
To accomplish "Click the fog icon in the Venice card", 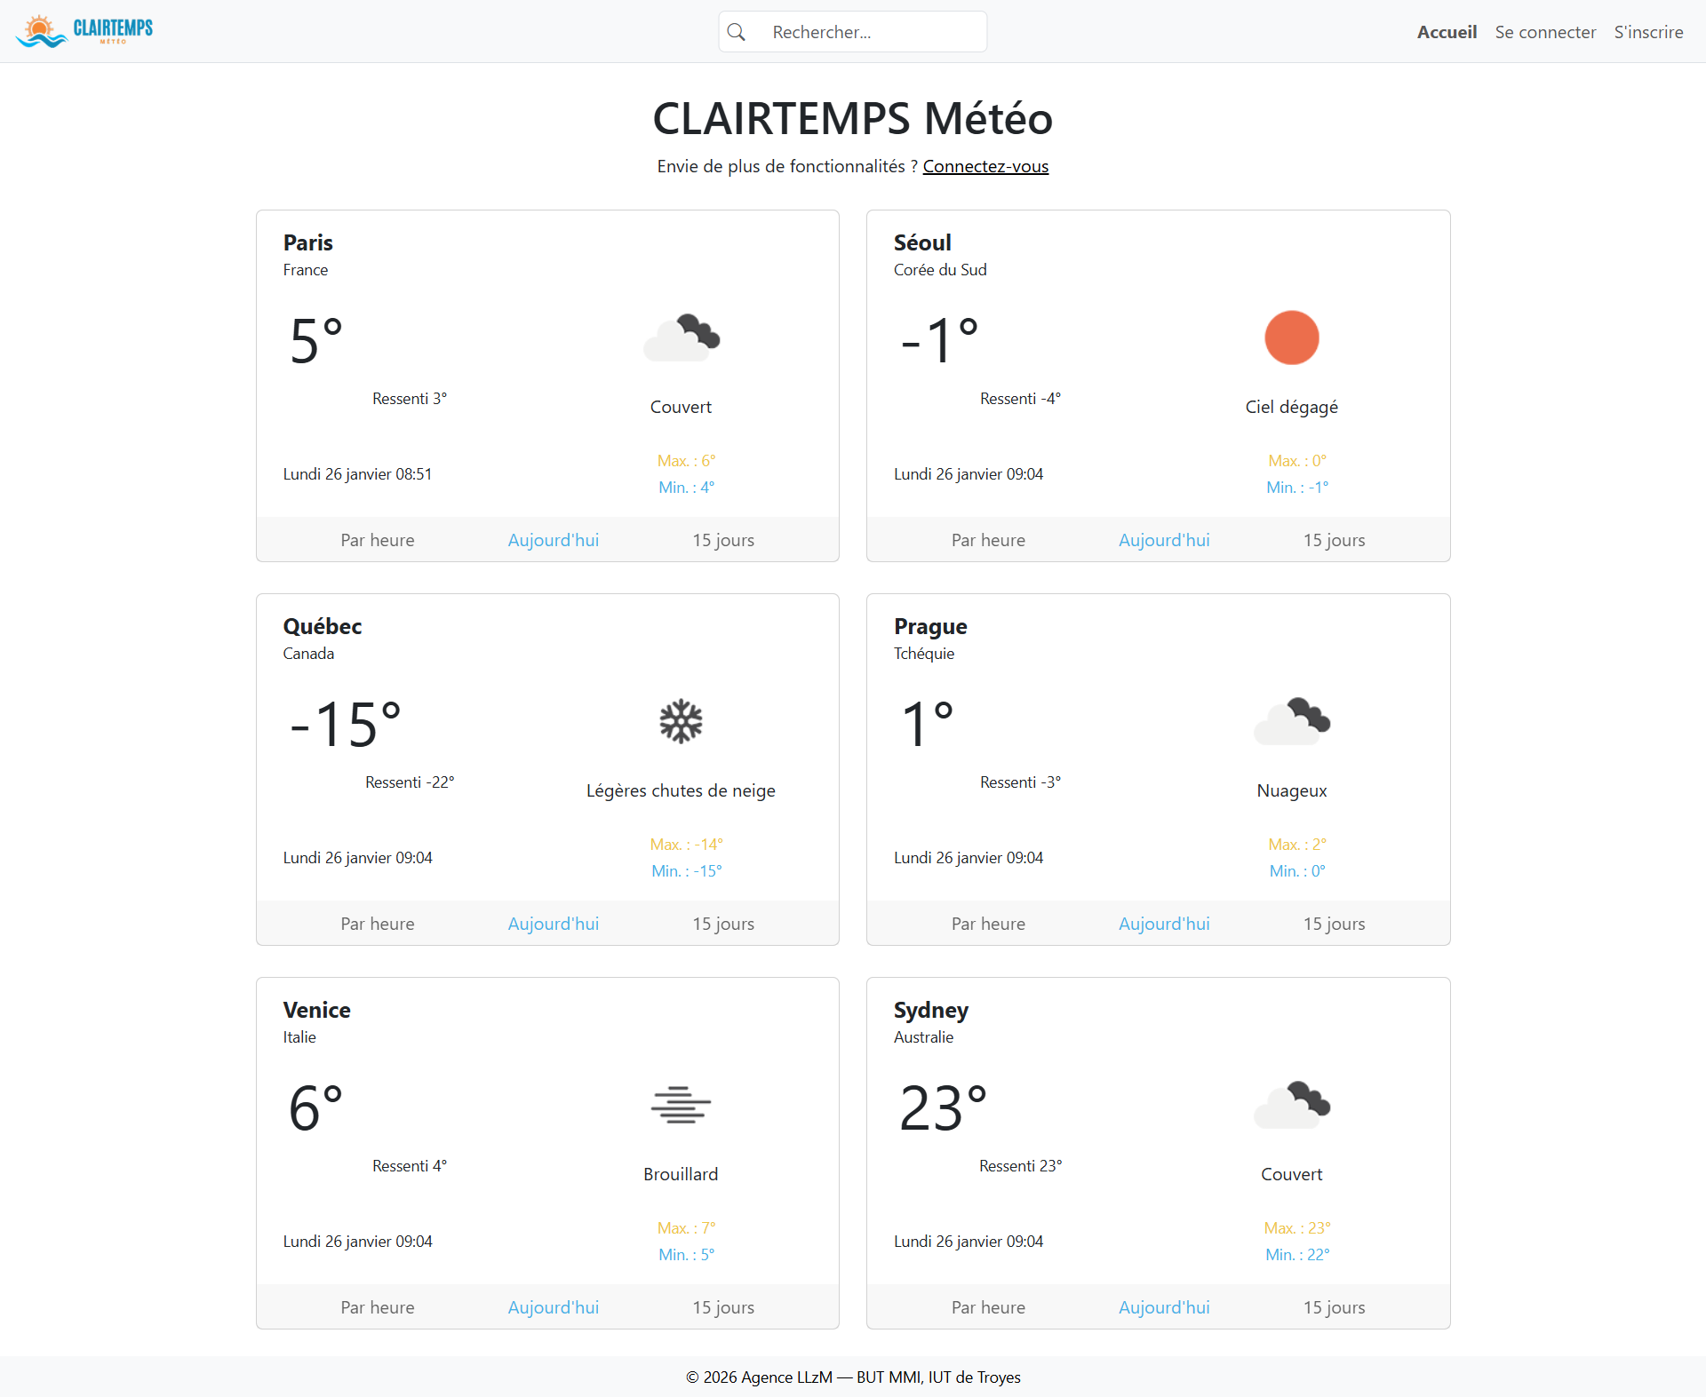I will pos(681,1105).
